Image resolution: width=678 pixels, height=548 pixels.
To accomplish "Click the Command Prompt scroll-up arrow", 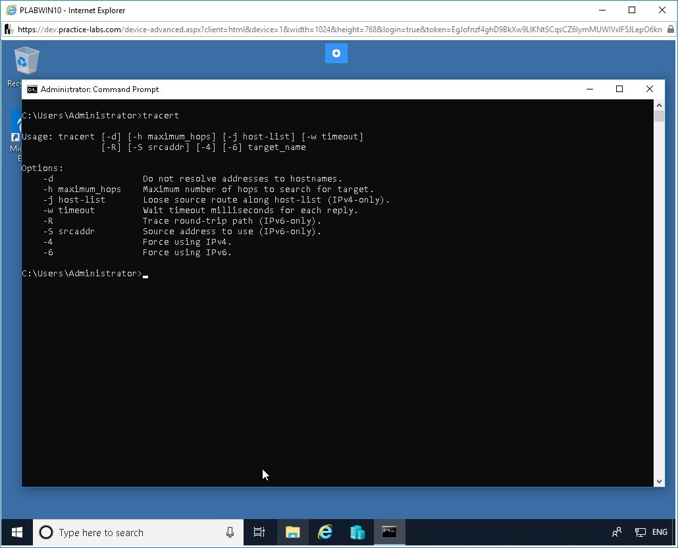I will (659, 105).
